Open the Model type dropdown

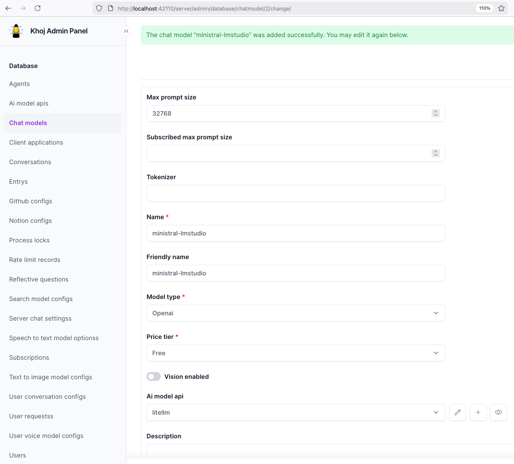(x=296, y=313)
